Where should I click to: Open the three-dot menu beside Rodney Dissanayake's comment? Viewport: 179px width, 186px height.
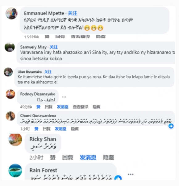[64, 97]
